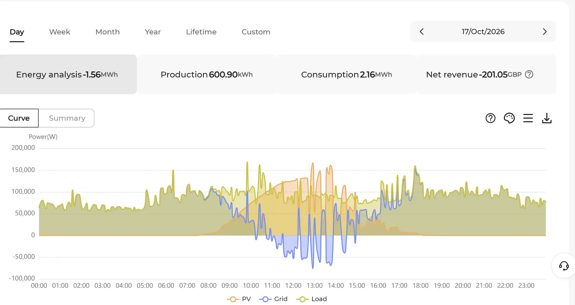This screenshot has height=305, width=575.
Task: Switch to the Month tab
Action: [107, 32]
